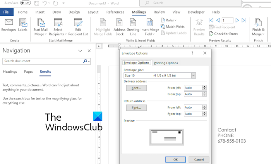Click Match Fields

[173, 27]
